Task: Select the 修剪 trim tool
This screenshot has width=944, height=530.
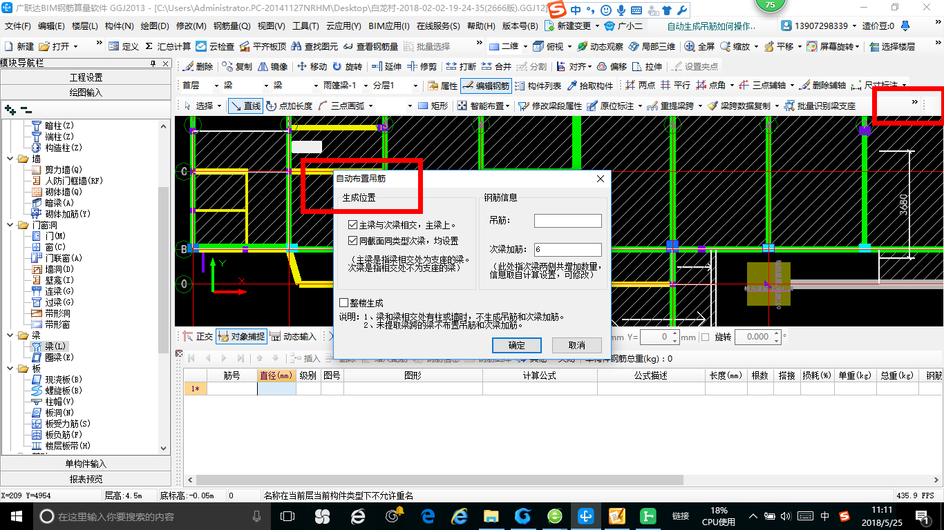Action: (x=422, y=67)
